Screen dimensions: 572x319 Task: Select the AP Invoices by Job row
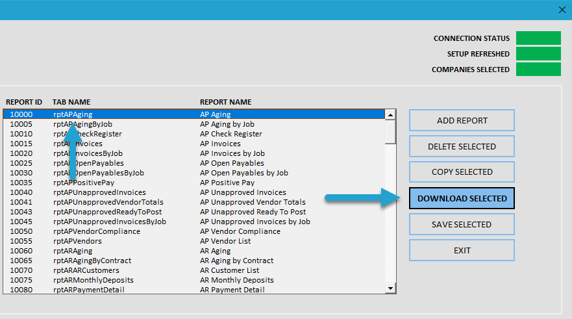(194, 153)
